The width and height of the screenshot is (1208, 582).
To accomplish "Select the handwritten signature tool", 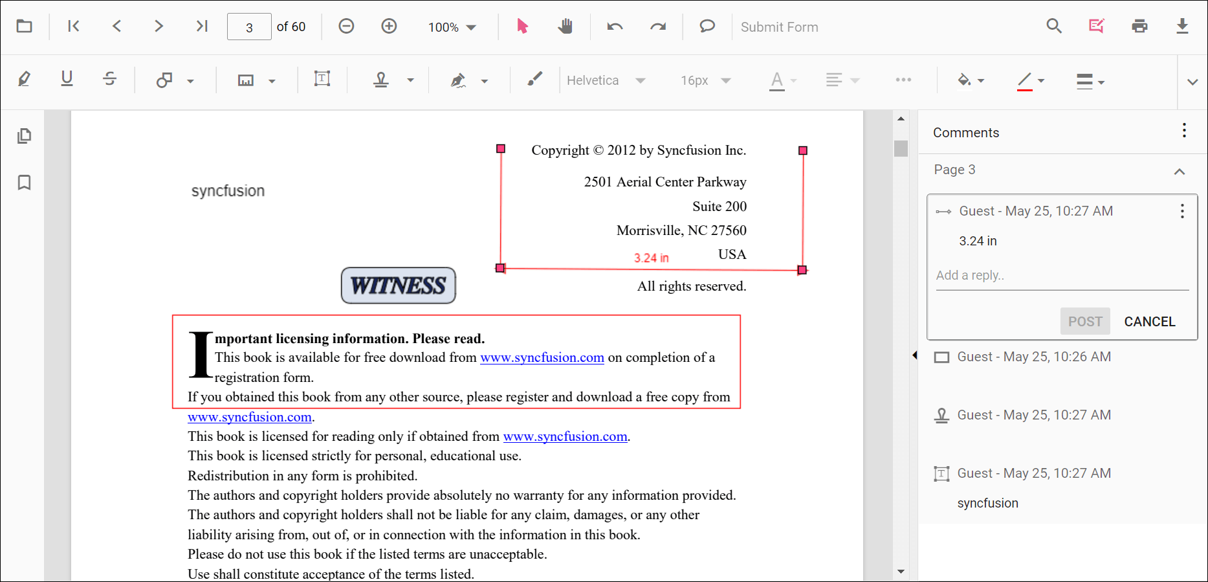I will pyautogui.click(x=458, y=80).
